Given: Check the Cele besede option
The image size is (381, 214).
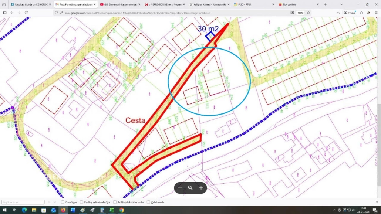Looking at the screenshot, I should click(x=148, y=202).
